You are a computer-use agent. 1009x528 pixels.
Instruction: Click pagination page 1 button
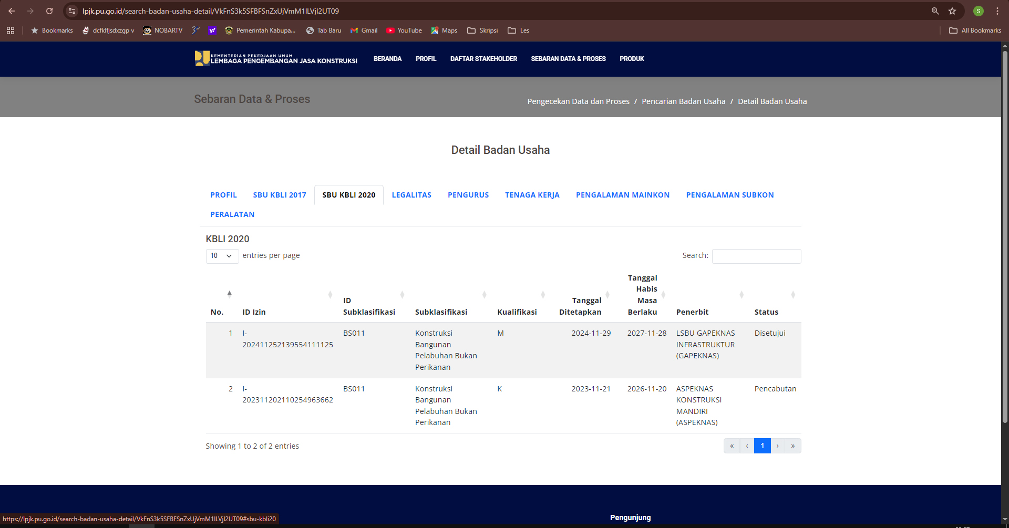pyautogui.click(x=762, y=446)
